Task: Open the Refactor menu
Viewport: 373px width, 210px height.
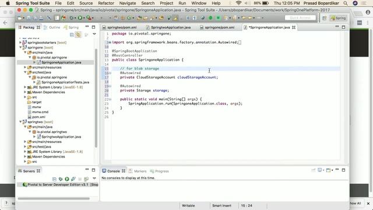Action: 106,3
